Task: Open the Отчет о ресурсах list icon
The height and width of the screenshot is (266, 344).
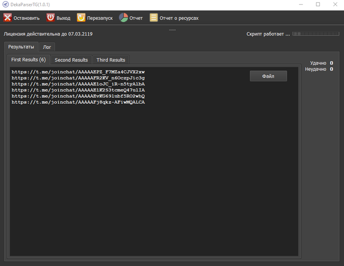Action: click(154, 18)
